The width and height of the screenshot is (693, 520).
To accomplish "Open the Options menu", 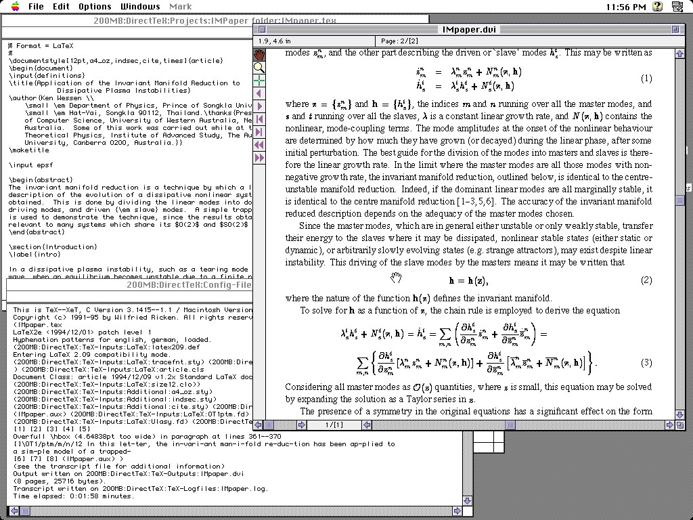I will pos(95,7).
